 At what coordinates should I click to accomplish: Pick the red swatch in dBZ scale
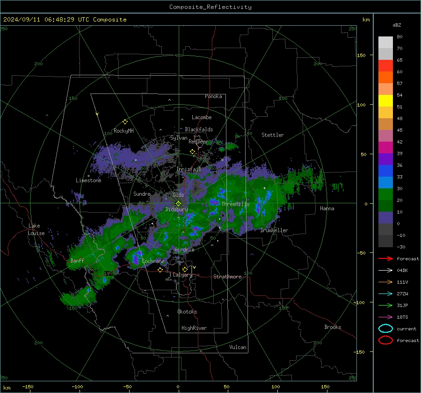coord(385,65)
